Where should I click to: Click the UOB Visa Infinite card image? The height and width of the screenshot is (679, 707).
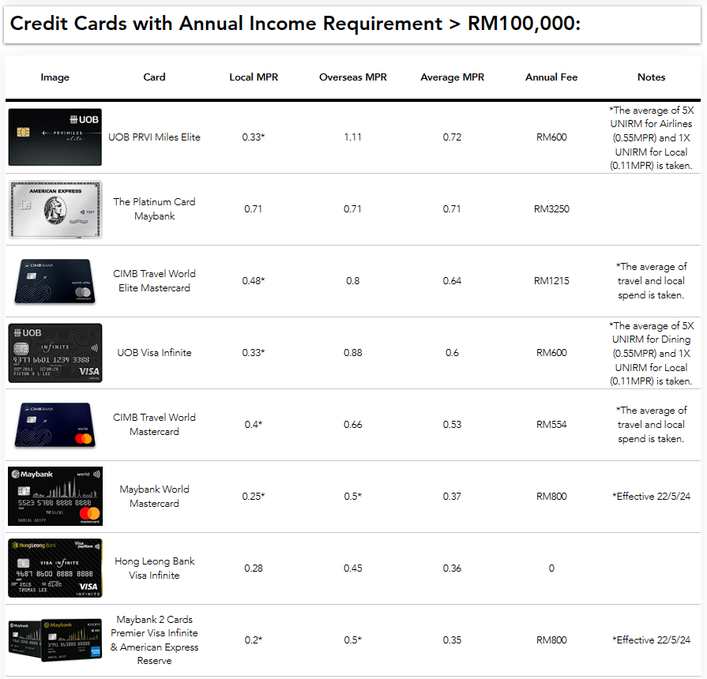(55, 353)
